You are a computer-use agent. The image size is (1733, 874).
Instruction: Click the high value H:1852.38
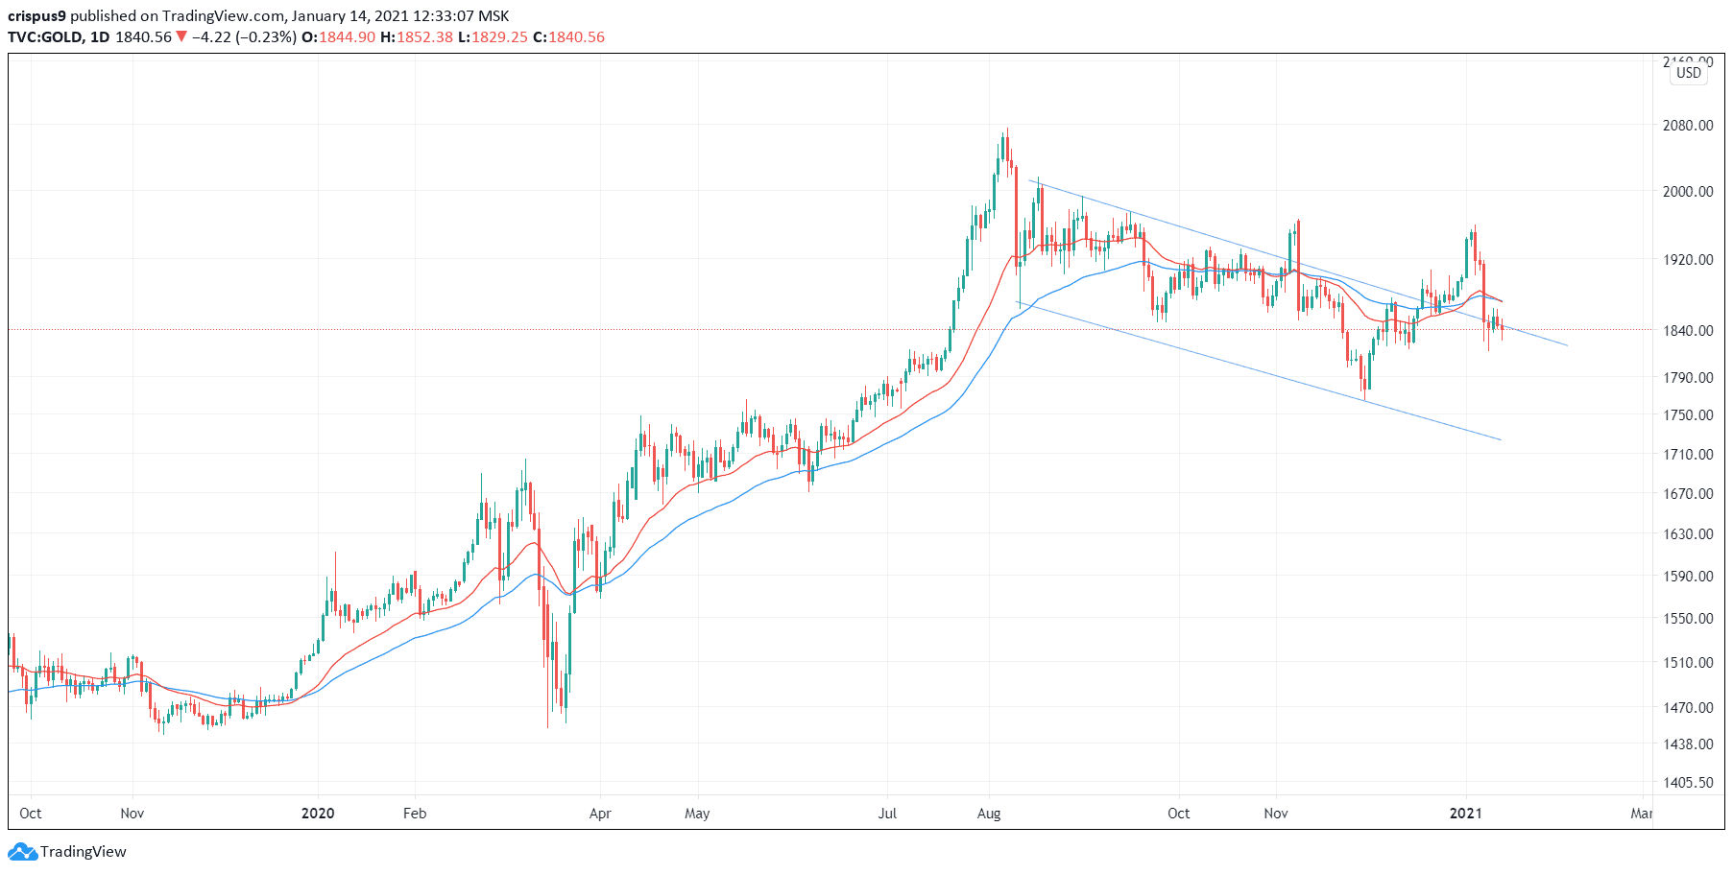417,37
